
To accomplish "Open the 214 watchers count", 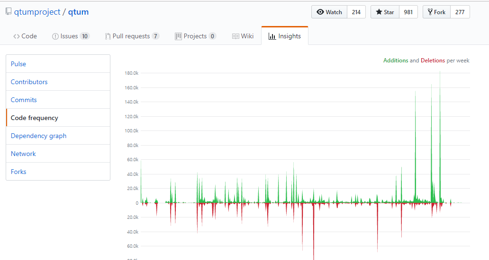I will click(356, 12).
